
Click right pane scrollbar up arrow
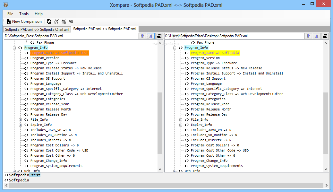pos(326,43)
